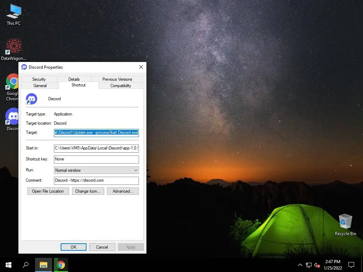Screen dimensions: 363x272
Task: Click the 'Target type:' label
Action: pos(36,114)
